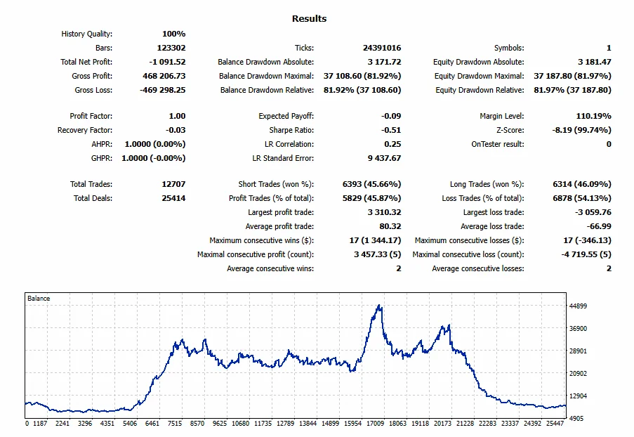Select Largest loss trade value -3 059.76
Image resolution: width=634 pixels, height=437 pixels.
click(x=593, y=212)
